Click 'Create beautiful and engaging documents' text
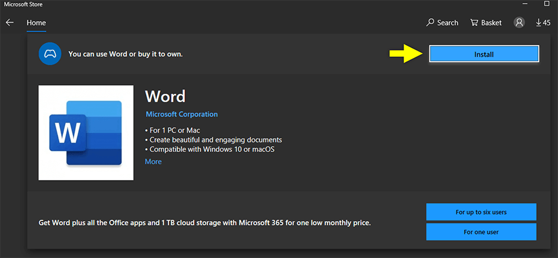The width and height of the screenshot is (558, 258). pyautogui.click(x=214, y=140)
